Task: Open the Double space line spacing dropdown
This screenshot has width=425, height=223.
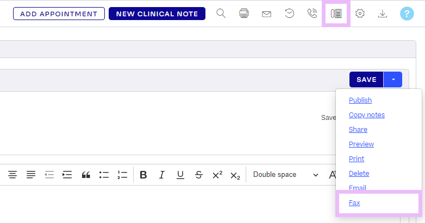Action: [285, 175]
